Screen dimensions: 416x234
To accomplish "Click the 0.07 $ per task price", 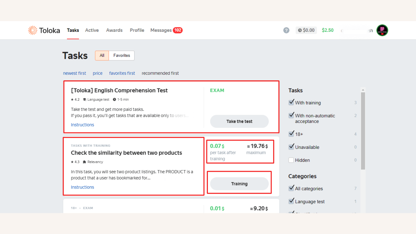I will (217, 146).
